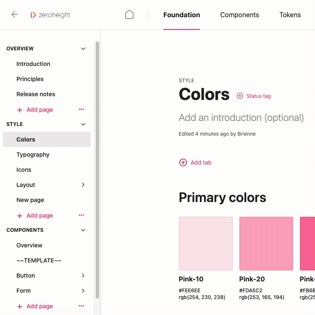The height and width of the screenshot is (315, 315).
Task: Click the STYLE label above Colors title
Action: tap(186, 81)
